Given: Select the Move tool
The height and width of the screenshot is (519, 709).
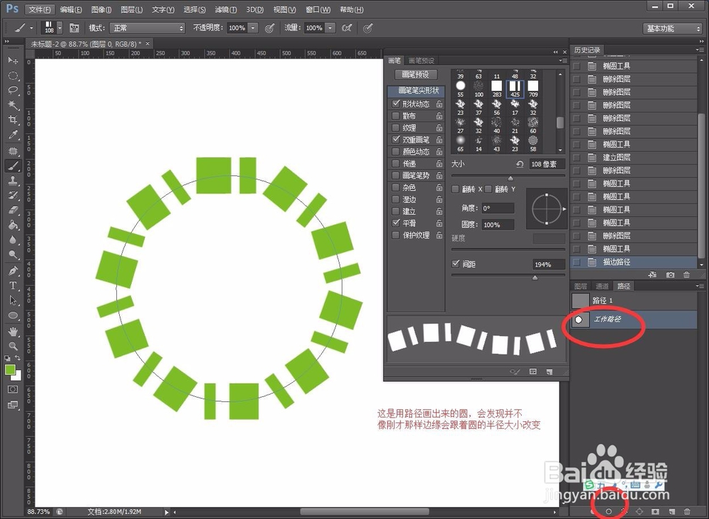Looking at the screenshot, I should (x=13, y=60).
